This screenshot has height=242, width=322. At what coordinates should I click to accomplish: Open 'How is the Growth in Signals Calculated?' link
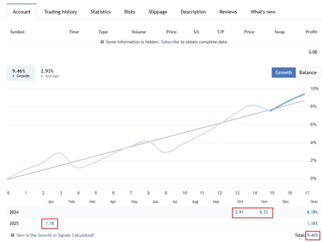(x=55, y=235)
